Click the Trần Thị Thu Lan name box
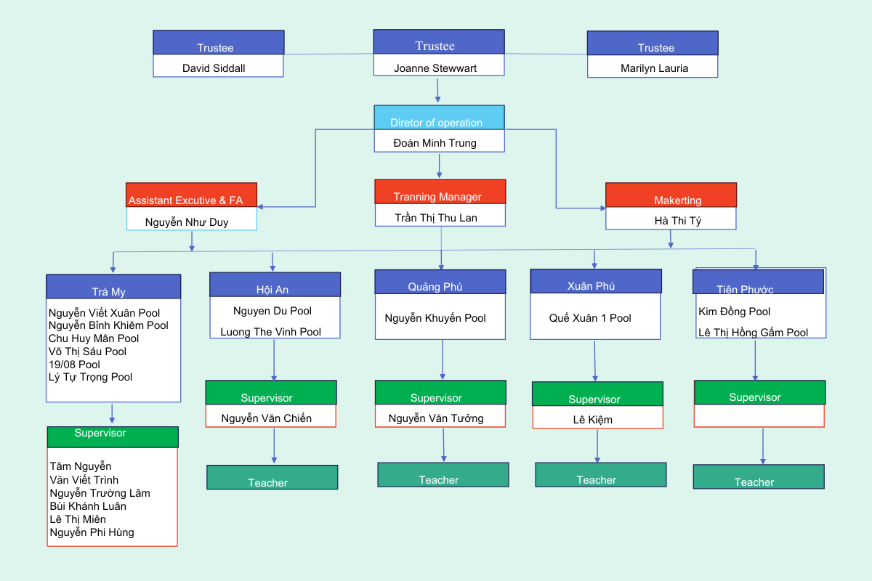 [x=440, y=216]
